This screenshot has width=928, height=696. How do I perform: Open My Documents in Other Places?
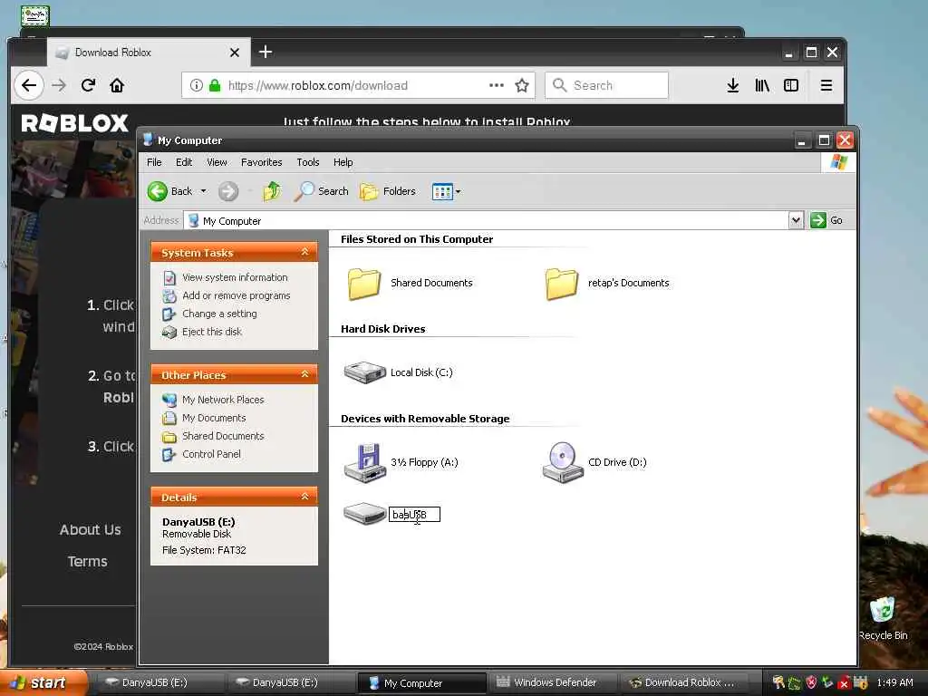pyautogui.click(x=214, y=418)
